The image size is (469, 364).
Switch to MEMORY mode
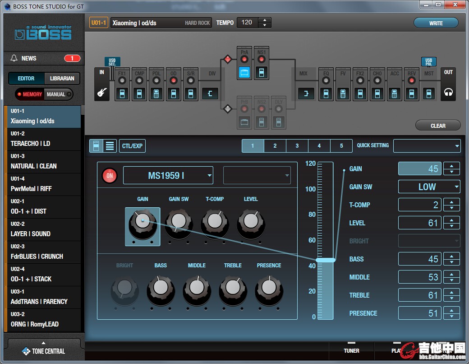tap(30, 94)
